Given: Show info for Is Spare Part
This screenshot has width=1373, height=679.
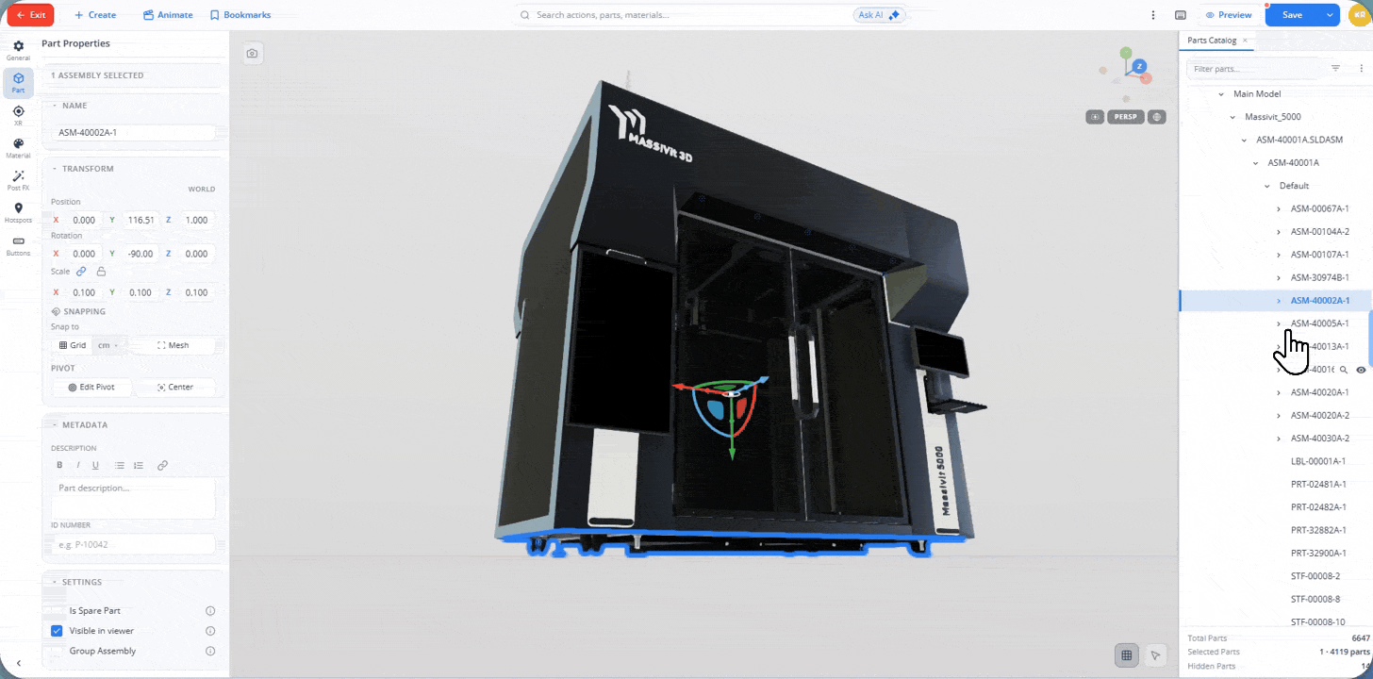Looking at the screenshot, I should pos(210,610).
